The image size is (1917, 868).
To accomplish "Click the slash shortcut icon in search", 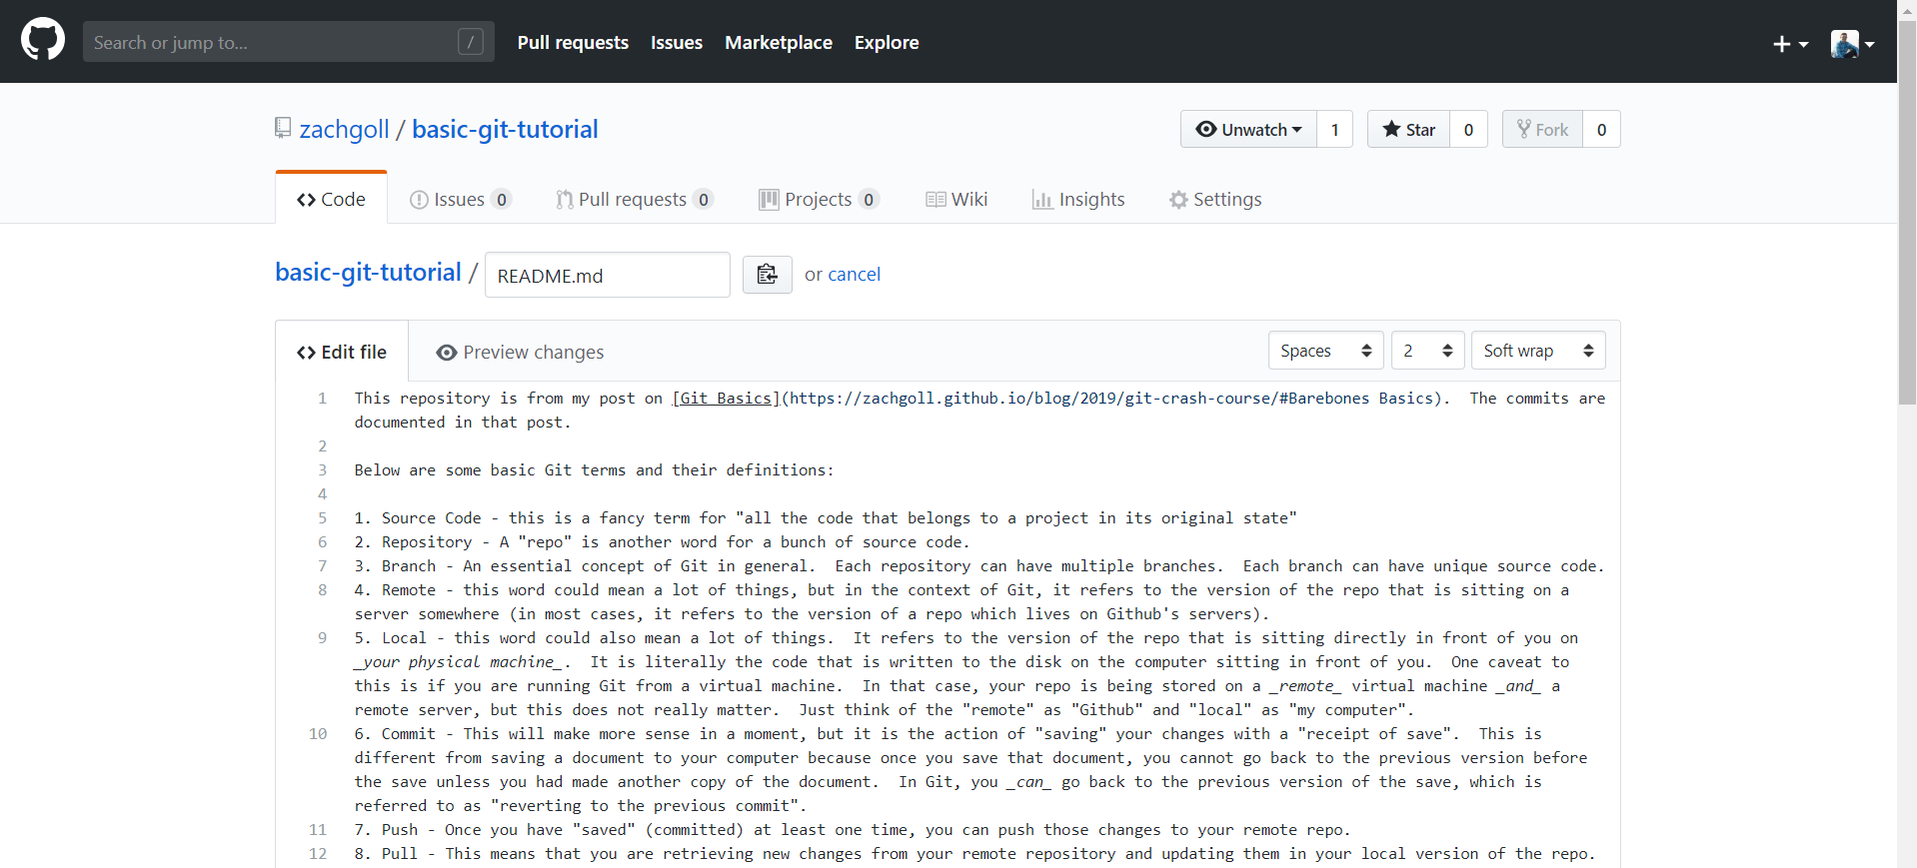I will pyautogui.click(x=470, y=42).
